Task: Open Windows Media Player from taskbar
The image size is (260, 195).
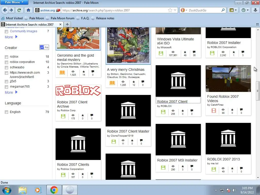Action: tap(38, 190)
